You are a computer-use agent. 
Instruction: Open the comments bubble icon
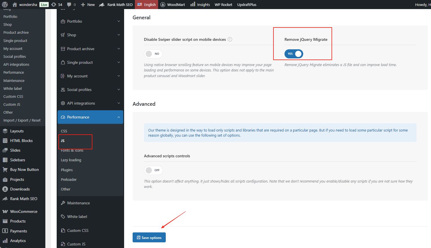69,5
